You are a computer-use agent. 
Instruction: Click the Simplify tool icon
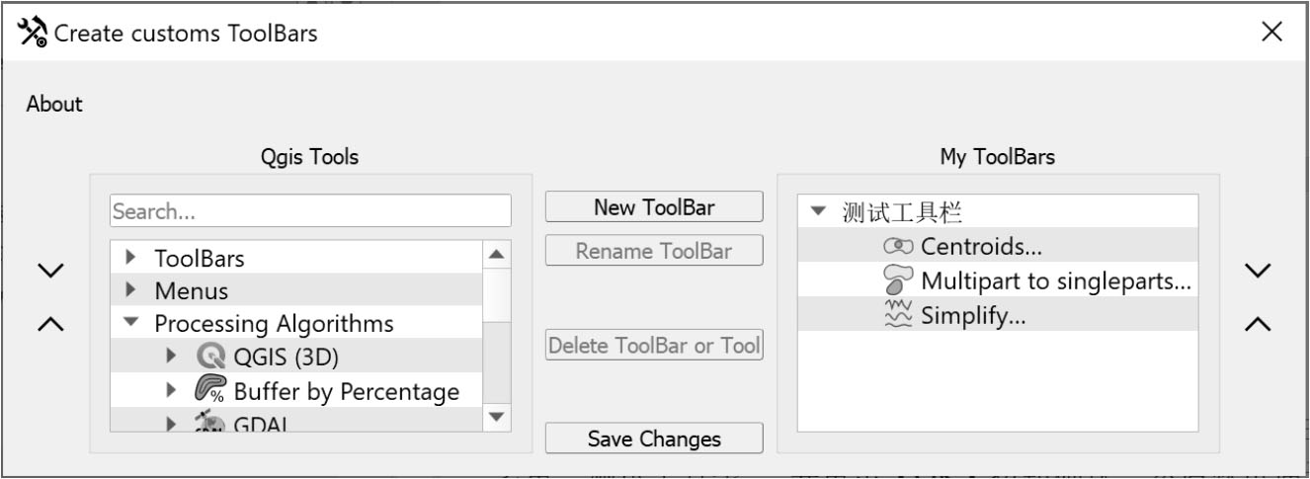(898, 315)
